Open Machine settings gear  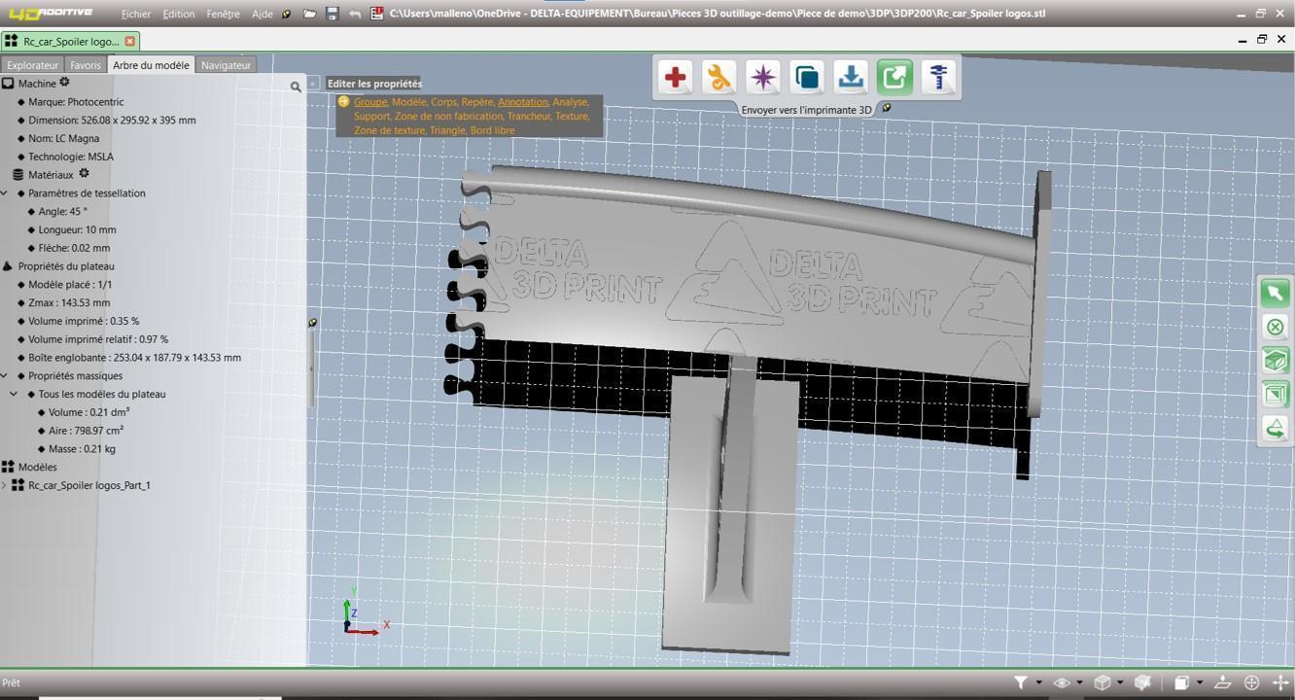click(64, 83)
